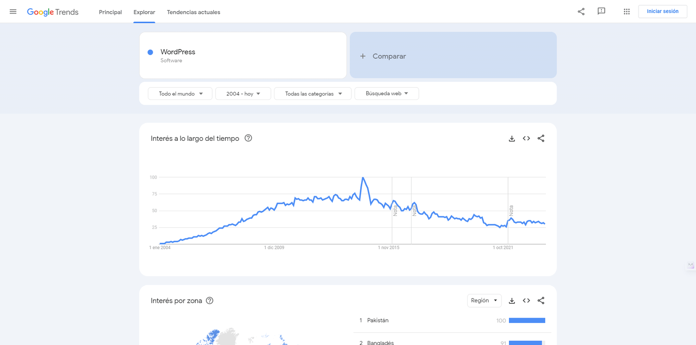
Task: Share the Interés por zona widget
Action: click(541, 301)
